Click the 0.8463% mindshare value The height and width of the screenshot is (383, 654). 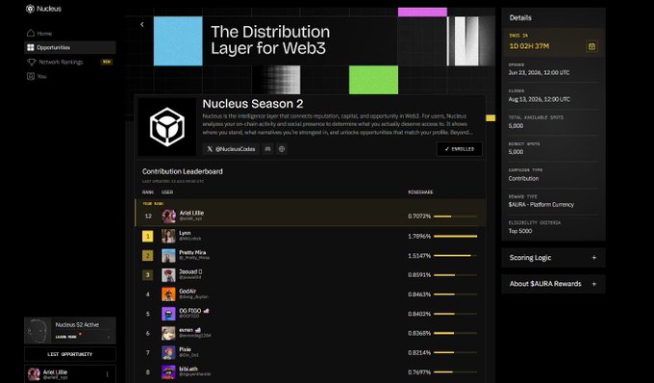[419, 294]
